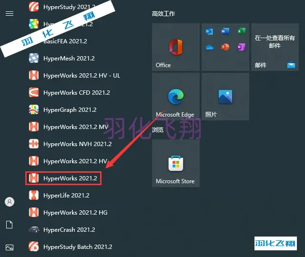This screenshot has width=305, height=257.
Task: Open Word from the Office apps tile
Action: [x=225, y=31]
